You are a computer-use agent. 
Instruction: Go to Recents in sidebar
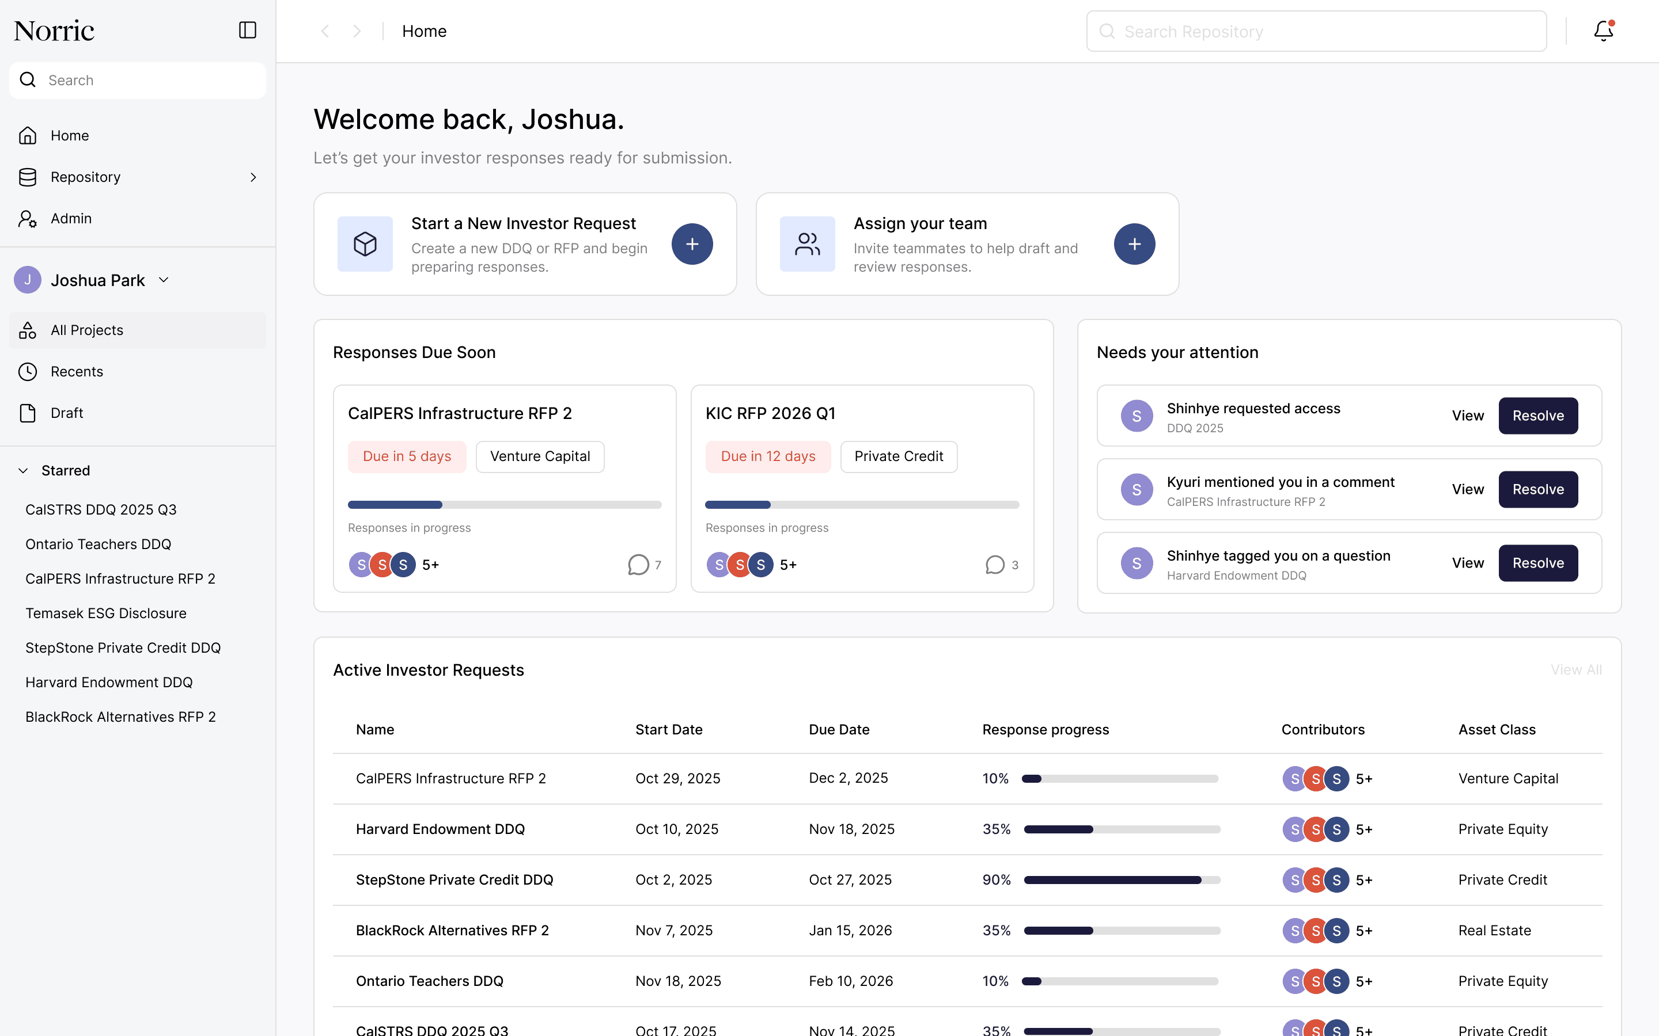[x=77, y=371]
